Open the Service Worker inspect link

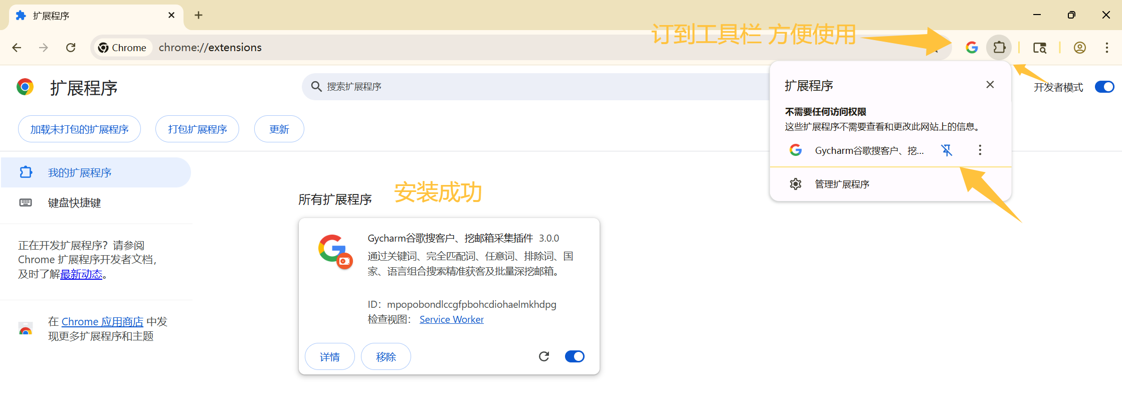coord(452,319)
